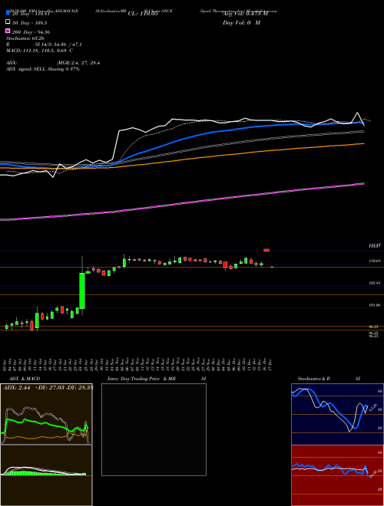Viewport: 384px width, 506px height.
Task: Click the 63.26 value on the Stochastics line
Action: [373, 408]
